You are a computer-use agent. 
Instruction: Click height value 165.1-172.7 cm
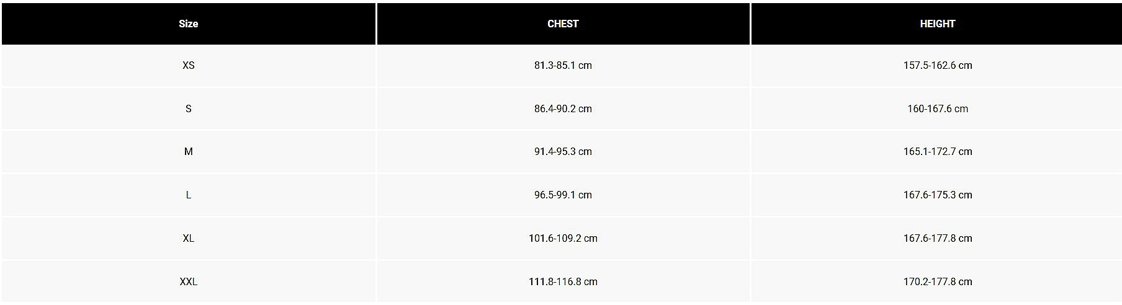point(938,151)
